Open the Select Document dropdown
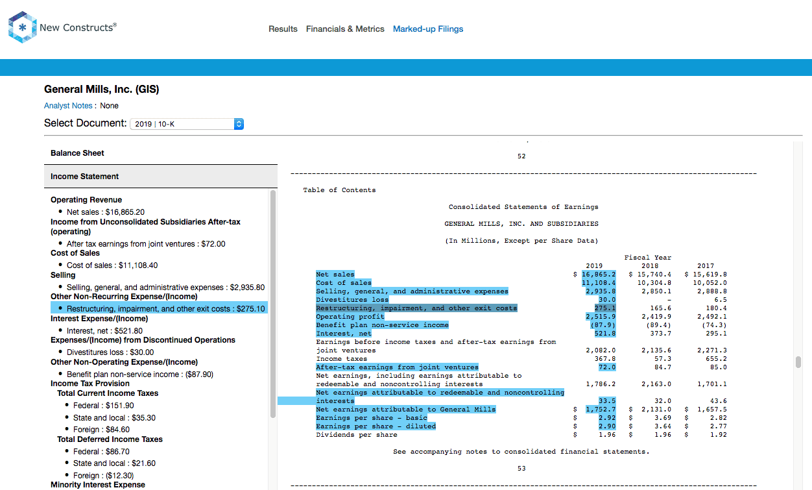Viewport: 812px width, 490px height. click(x=187, y=123)
